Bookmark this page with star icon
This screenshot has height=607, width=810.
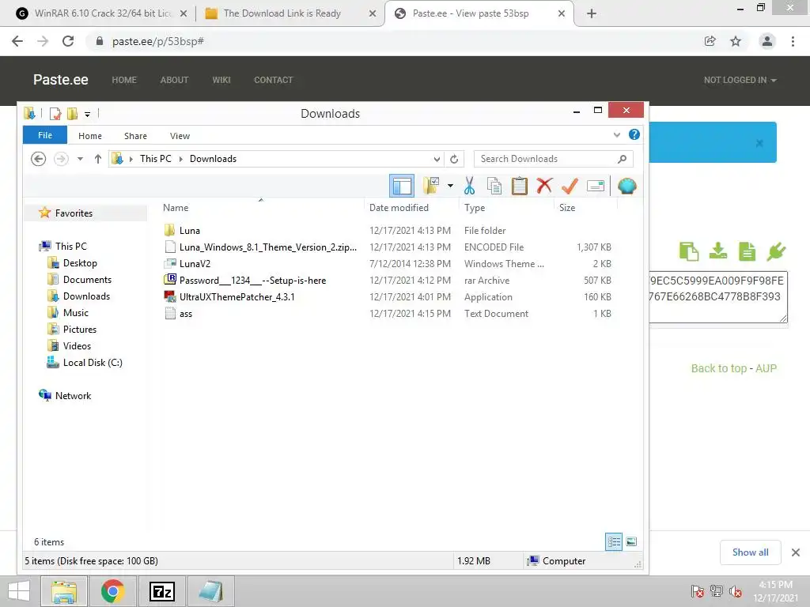coord(736,41)
